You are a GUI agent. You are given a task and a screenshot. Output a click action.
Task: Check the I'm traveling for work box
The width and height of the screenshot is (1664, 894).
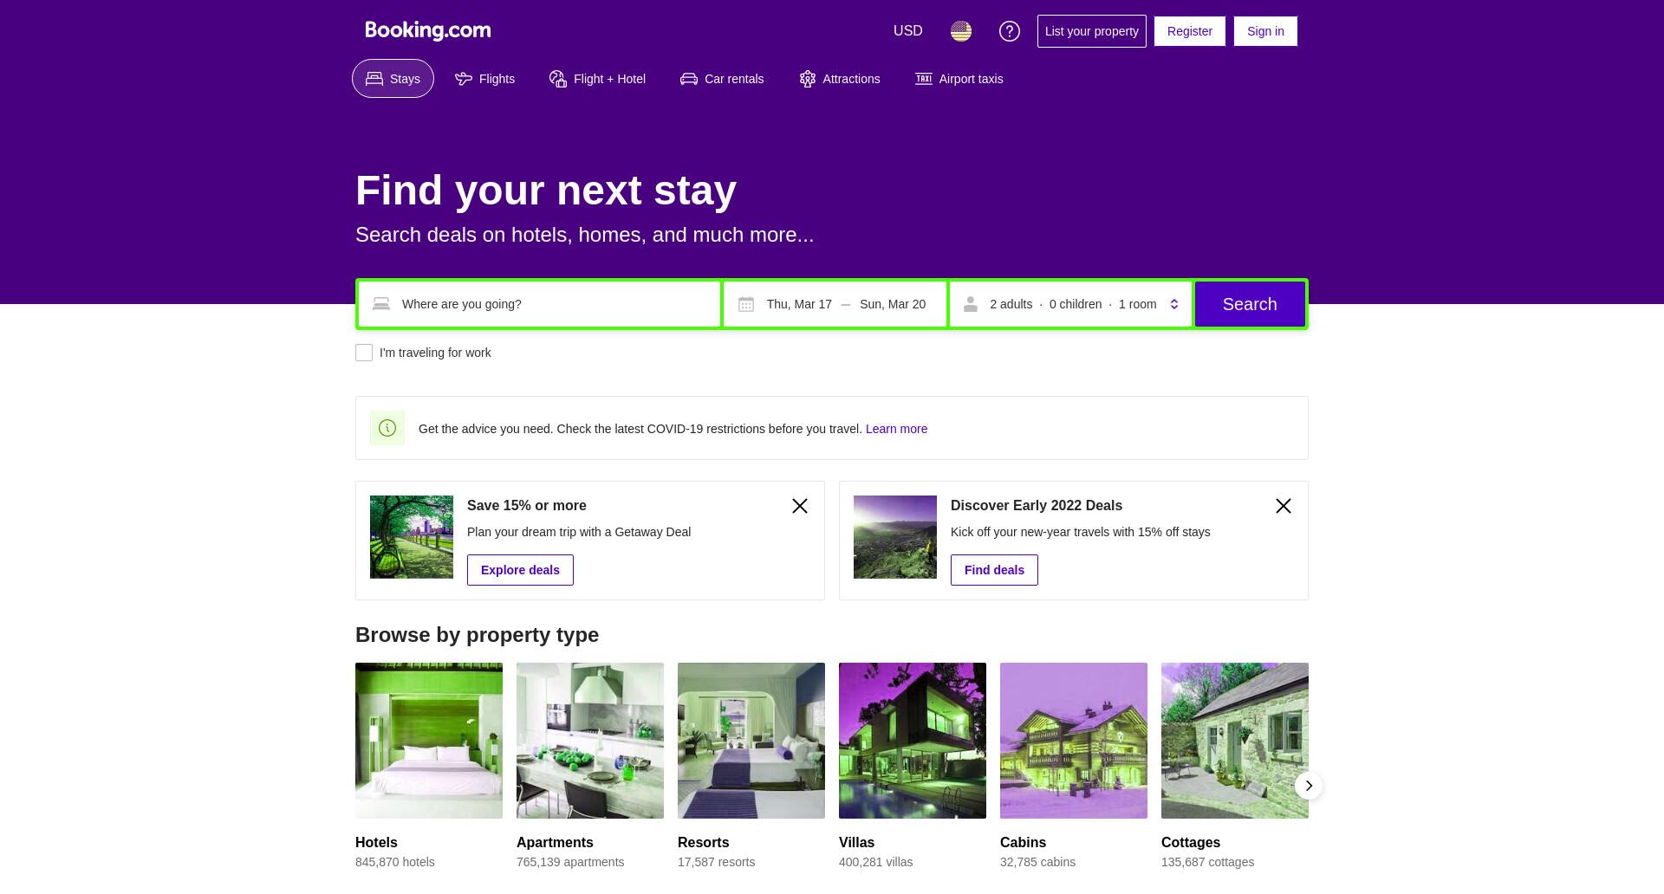pyautogui.click(x=364, y=353)
